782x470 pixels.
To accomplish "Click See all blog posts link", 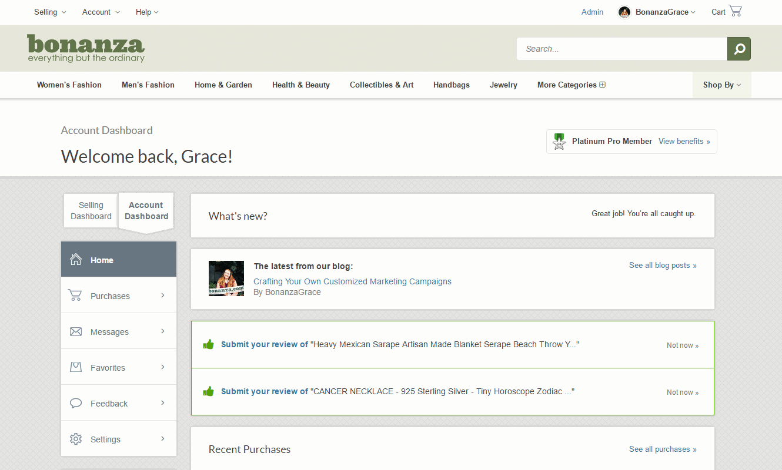I will click(663, 265).
